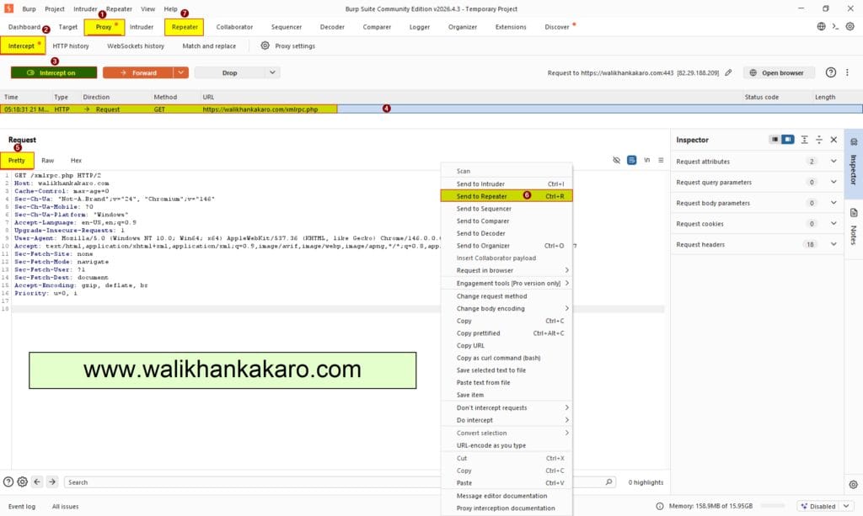Open the AI Disabled dropdown in status bar
Viewport: 863px width, 516px height.
826,506
